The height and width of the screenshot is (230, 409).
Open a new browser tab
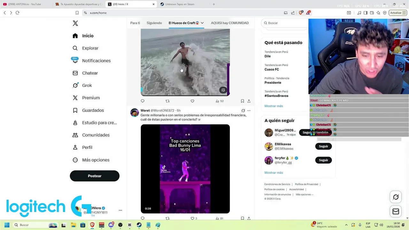[214, 4]
